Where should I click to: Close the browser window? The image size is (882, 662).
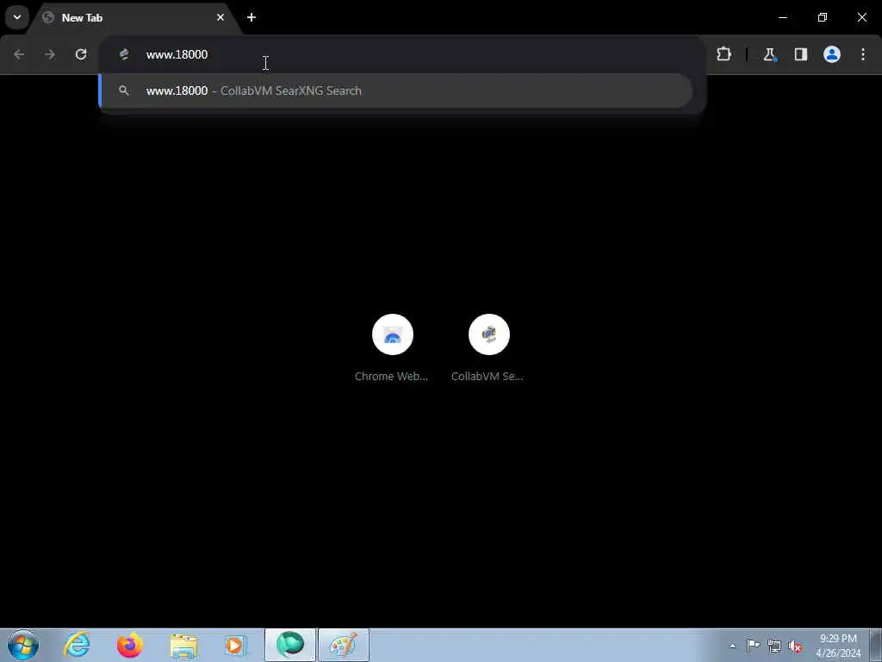click(x=861, y=17)
